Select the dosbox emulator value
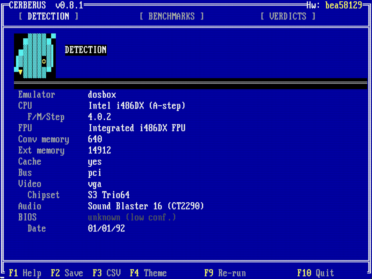372x279 pixels. pos(102,95)
